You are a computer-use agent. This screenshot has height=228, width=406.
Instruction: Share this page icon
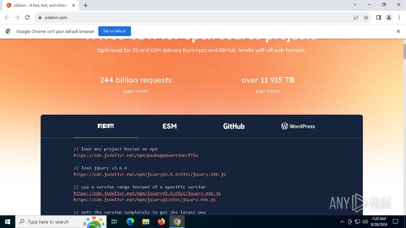[x=356, y=17]
